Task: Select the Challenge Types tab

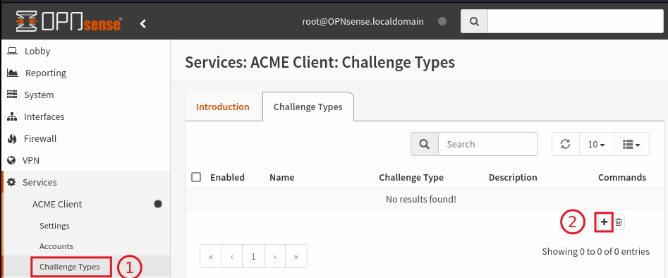Action: coord(308,107)
